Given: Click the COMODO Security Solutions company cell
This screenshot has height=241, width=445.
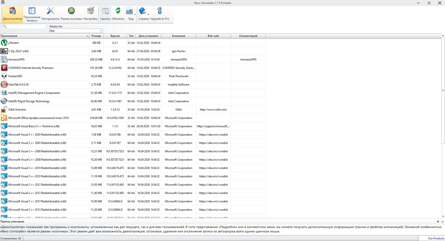Looking at the screenshot, I should click(x=178, y=68).
